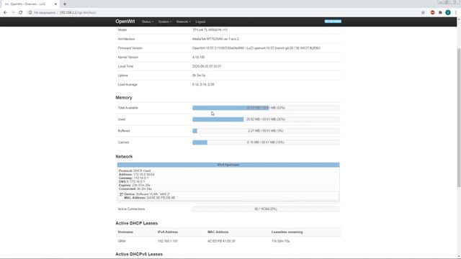Viewport: 461px width, 259px height.
Task: Click the address bar URL 192.168.1.1
Action: point(78,13)
